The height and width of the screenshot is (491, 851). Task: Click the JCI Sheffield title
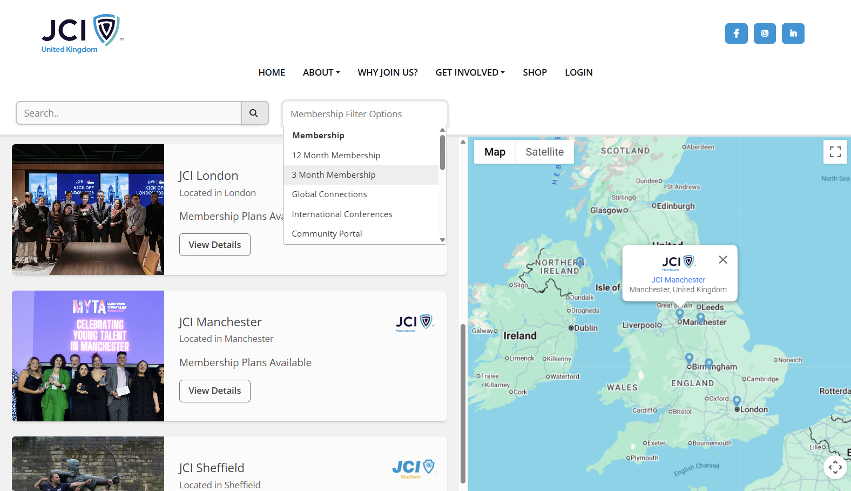[212, 468]
